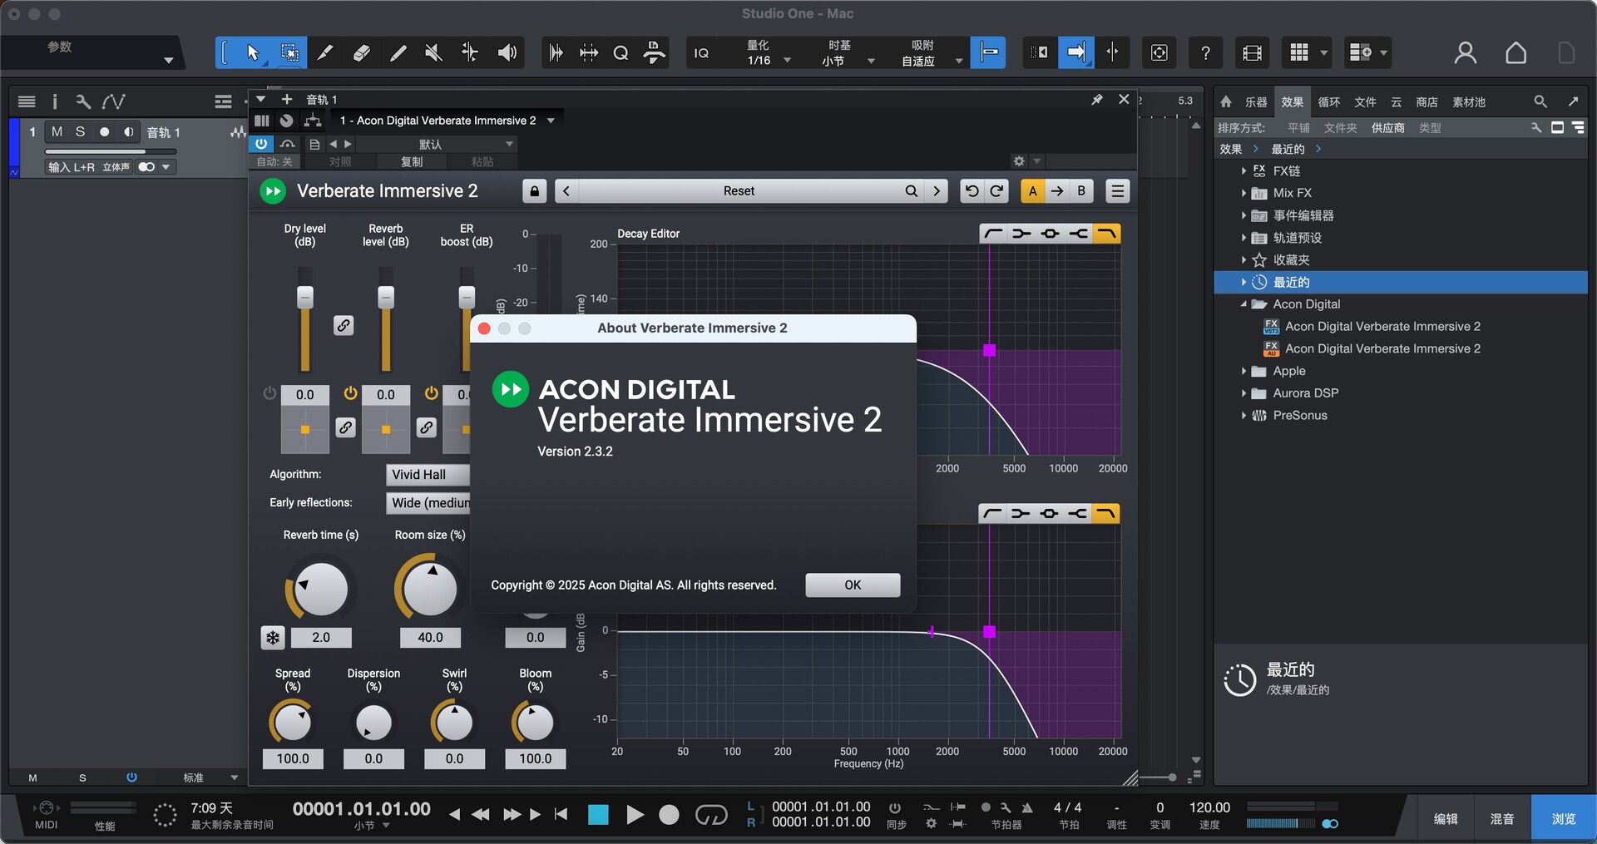
Task: Bypass plugin with power button
Action: click(261, 144)
